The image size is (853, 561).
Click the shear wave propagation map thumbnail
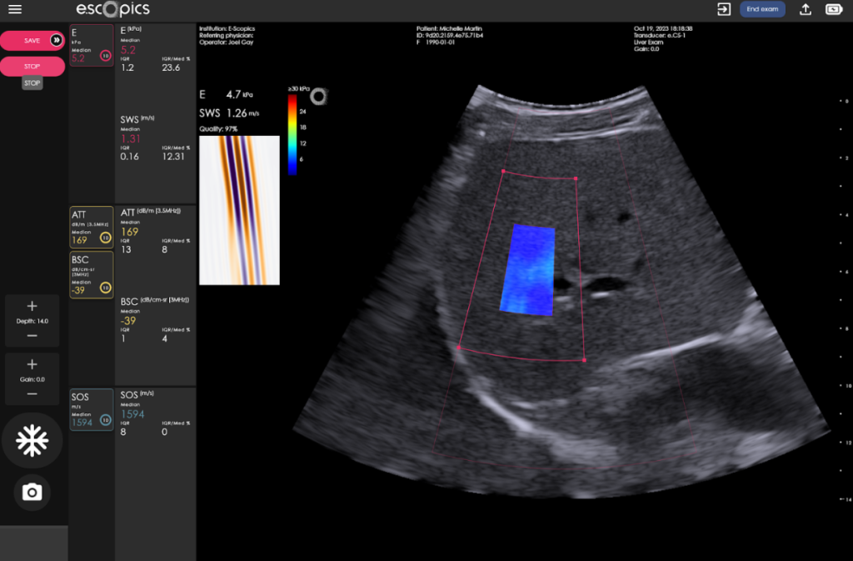point(239,210)
